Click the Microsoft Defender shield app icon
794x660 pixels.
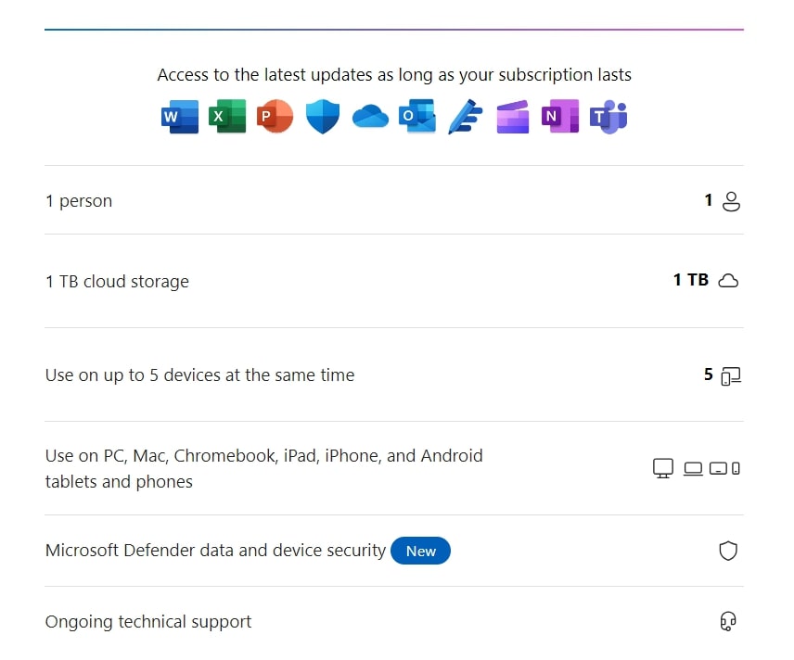323,117
